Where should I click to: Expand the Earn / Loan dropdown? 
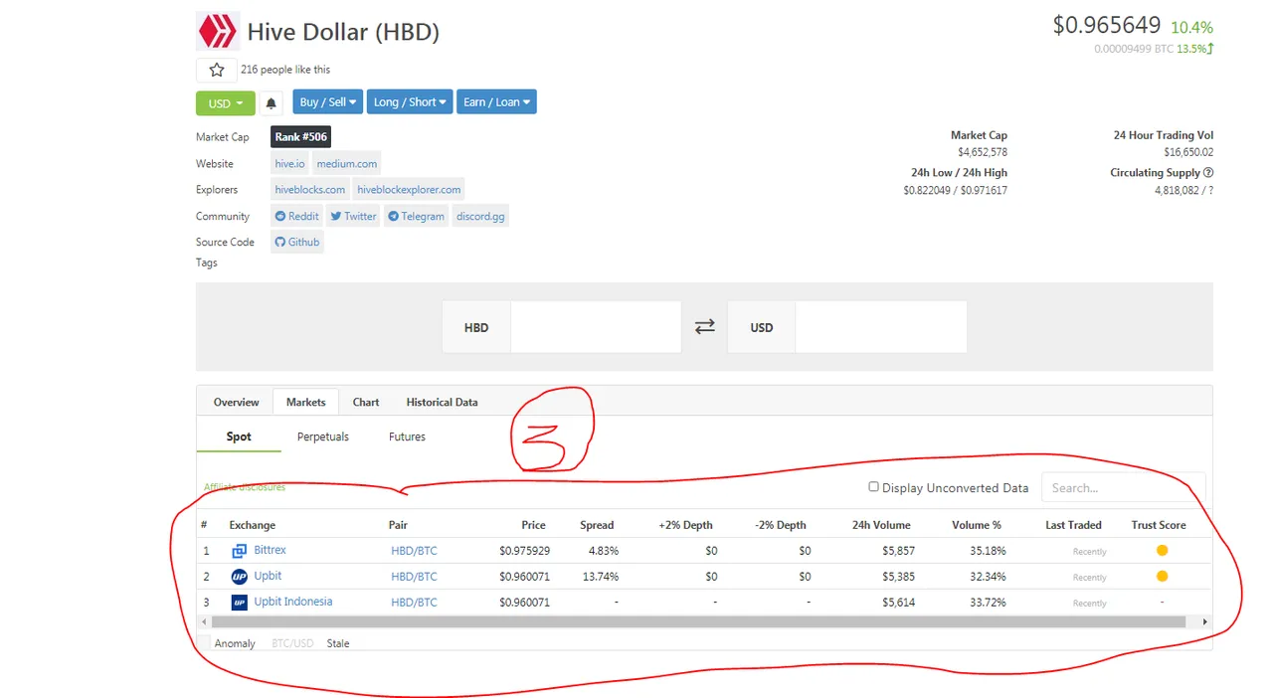coord(496,102)
